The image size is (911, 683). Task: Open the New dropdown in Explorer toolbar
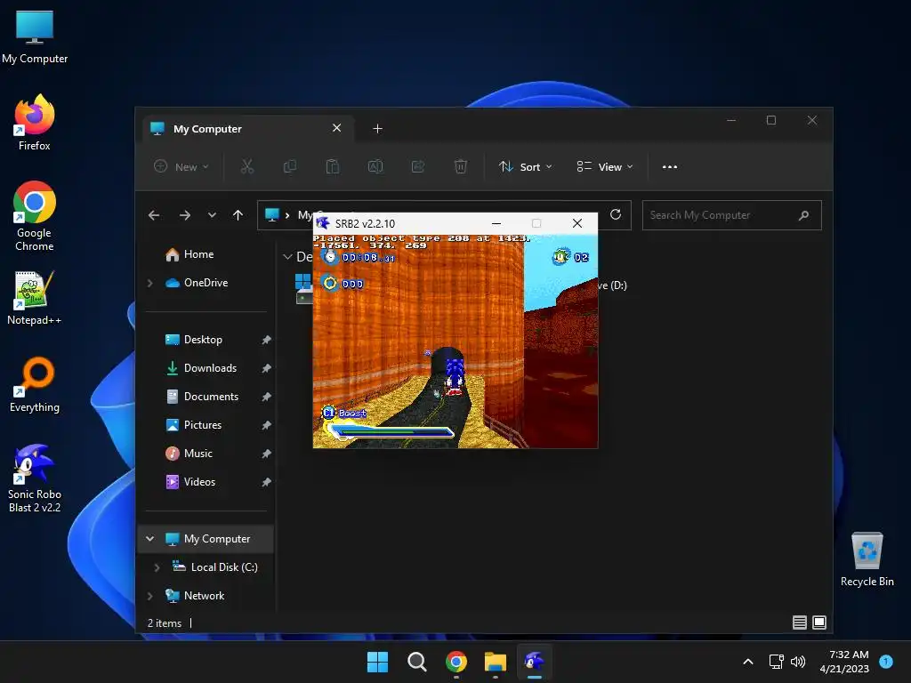181,166
